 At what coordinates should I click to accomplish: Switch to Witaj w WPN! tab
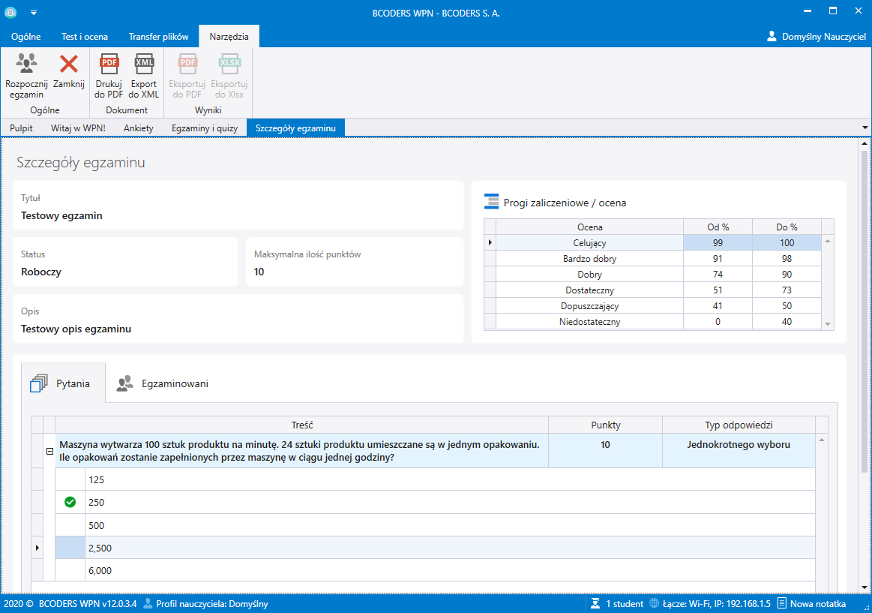click(79, 128)
